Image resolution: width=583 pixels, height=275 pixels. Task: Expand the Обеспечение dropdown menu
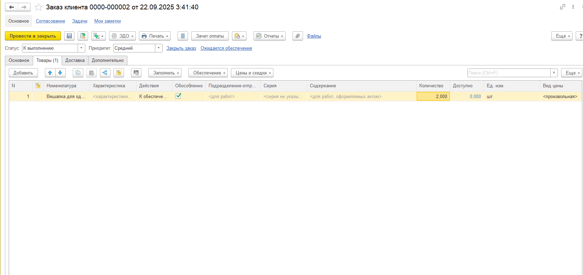pyautogui.click(x=208, y=73)
